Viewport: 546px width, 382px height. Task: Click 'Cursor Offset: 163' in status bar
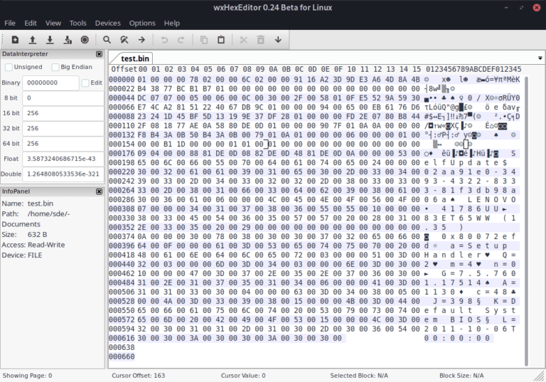138,376
